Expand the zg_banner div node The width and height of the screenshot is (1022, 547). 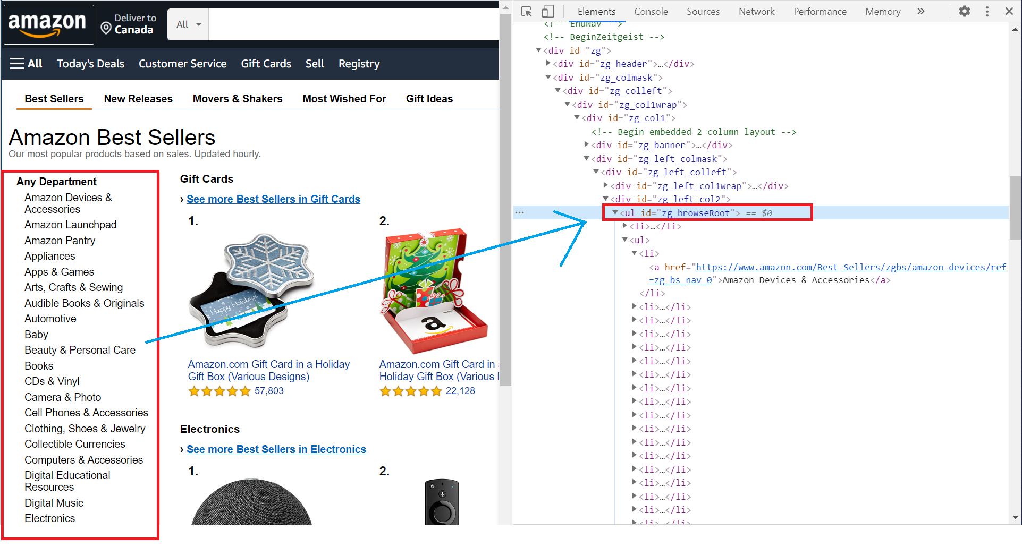pyautogui.click(x=586, y=145)
